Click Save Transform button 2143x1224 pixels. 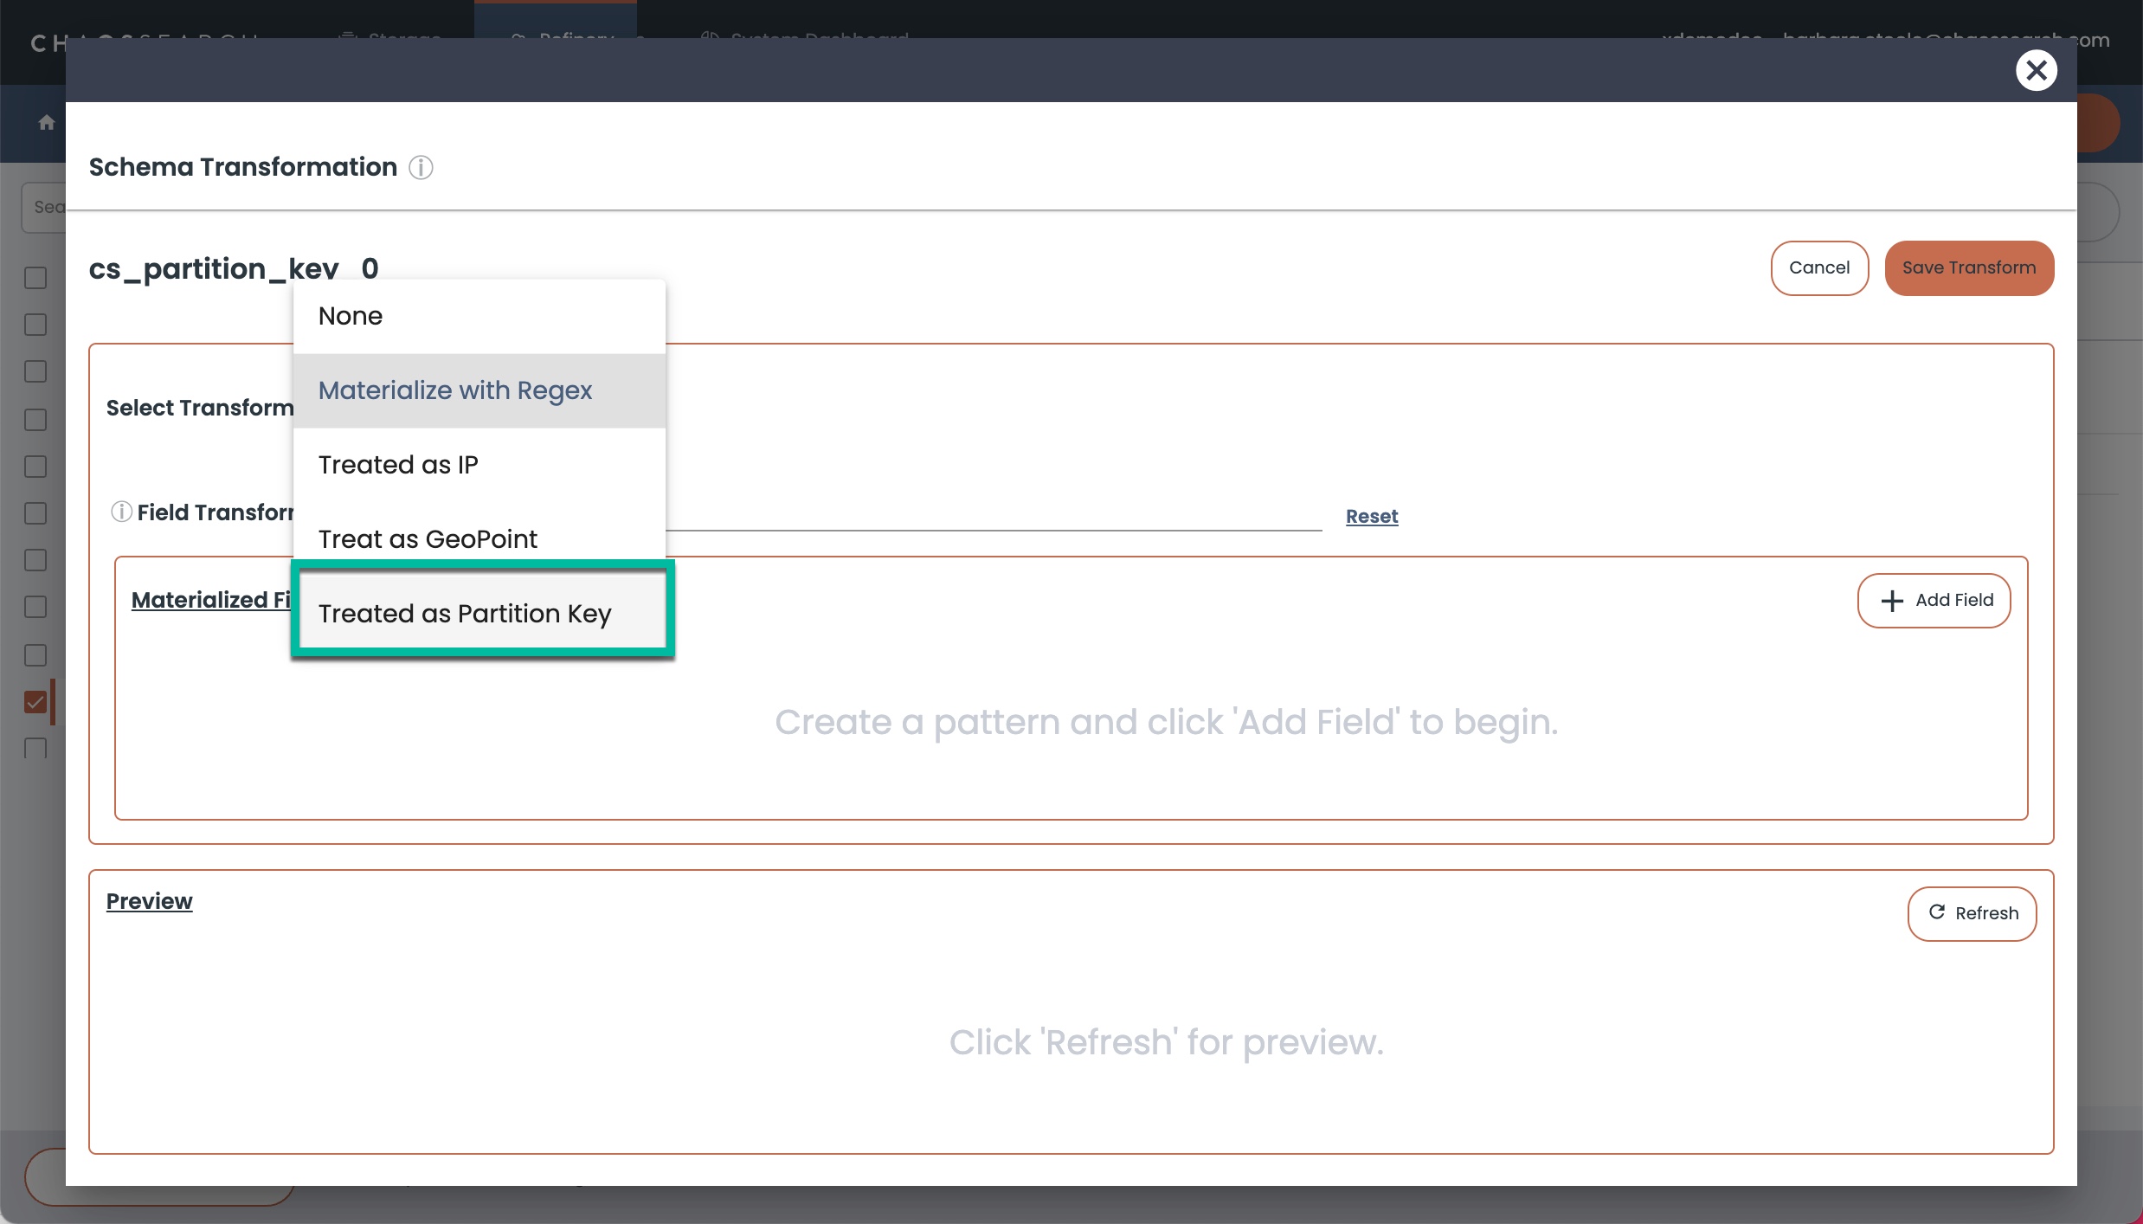point(1968,268)
